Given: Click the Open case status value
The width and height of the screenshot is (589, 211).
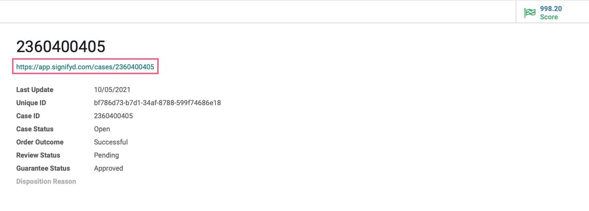Looking at the screenshot, I should point(102,129).
